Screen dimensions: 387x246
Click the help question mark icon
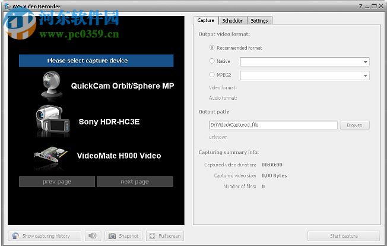(x=361, y=6)
